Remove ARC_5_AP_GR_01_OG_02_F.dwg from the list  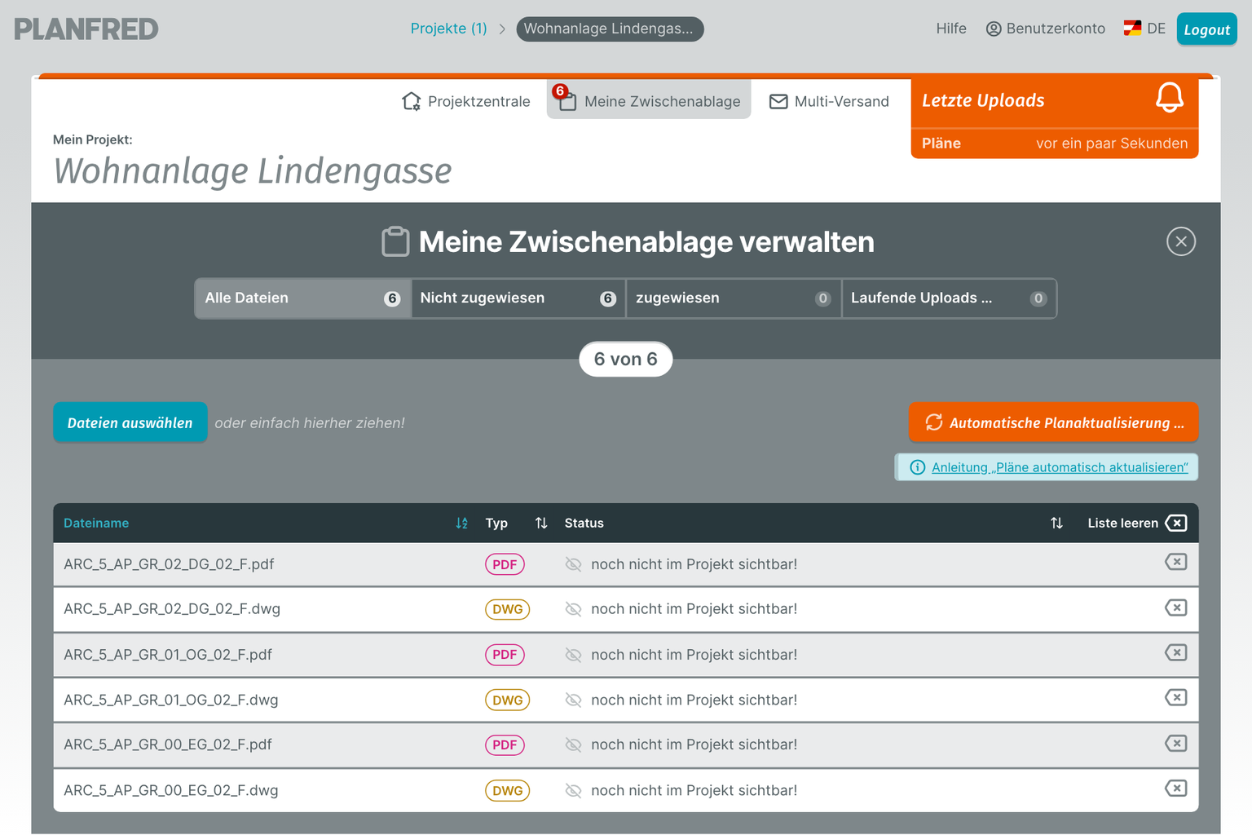pos(1176,697)
